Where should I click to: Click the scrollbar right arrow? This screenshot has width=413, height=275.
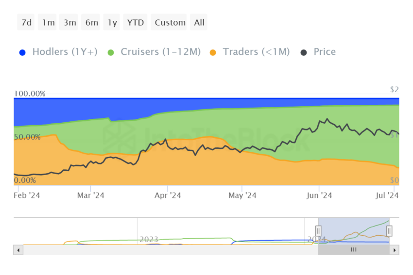[x=395, y=250]
